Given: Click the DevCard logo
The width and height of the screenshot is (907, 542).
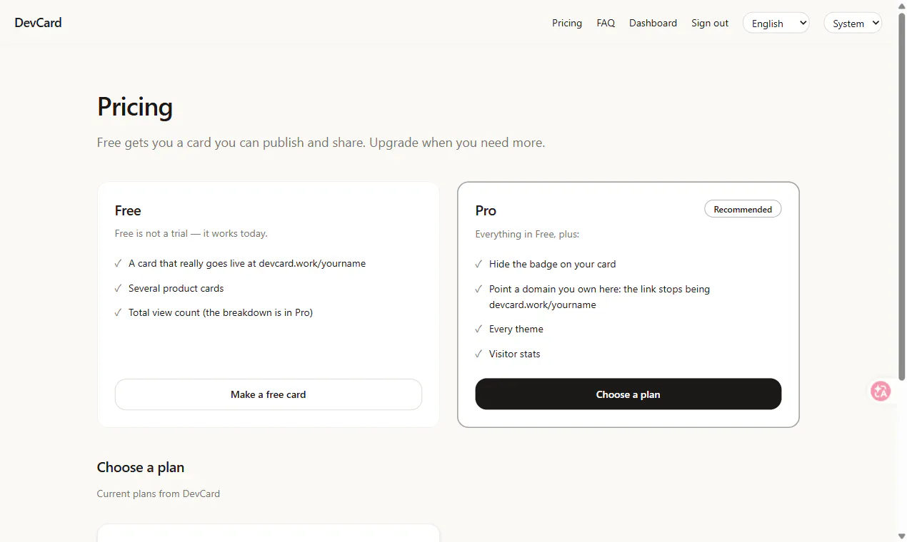Looking at the screenshot, I should tap(38, 23).
